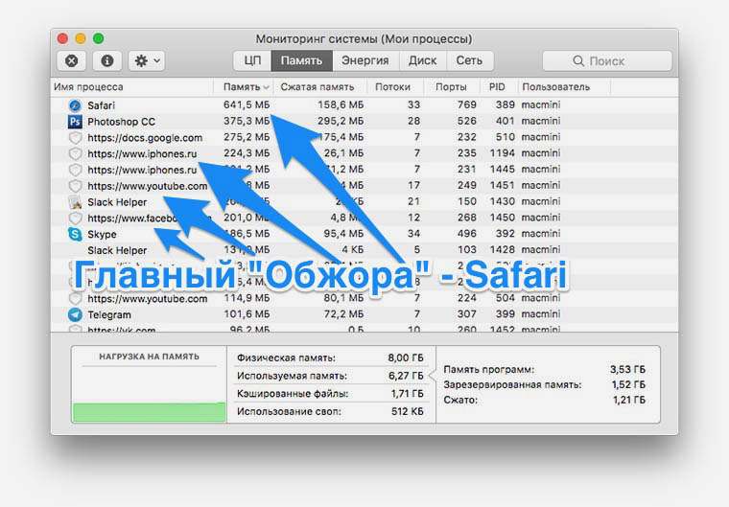This screenshot has width=729, height=507.
Task: Select the Photoshop CC icon
Action: 75,122
